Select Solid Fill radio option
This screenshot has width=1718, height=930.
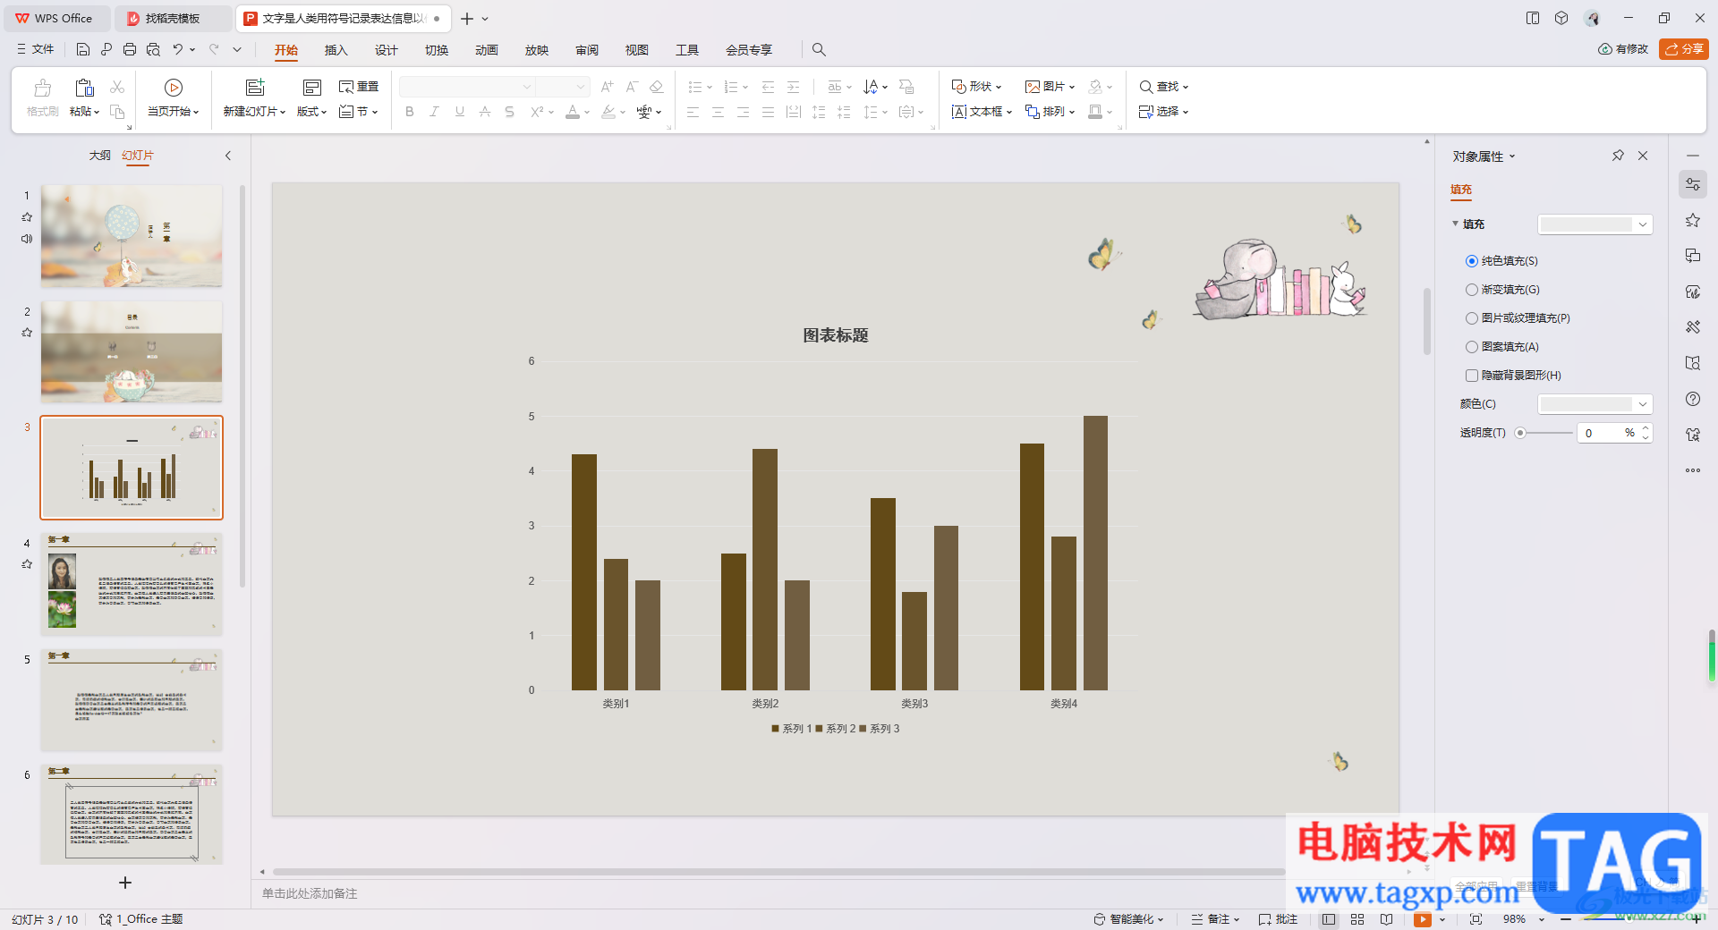[x=1471, y=261]
